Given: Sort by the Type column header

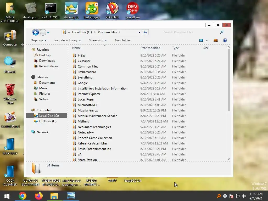Looking at the screenshot, I should tap(175, 48).
